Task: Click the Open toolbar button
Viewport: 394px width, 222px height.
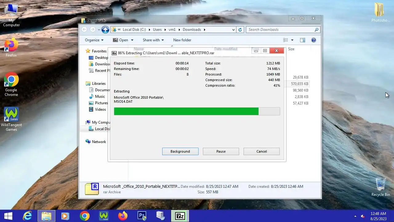Action: [120, 40]
